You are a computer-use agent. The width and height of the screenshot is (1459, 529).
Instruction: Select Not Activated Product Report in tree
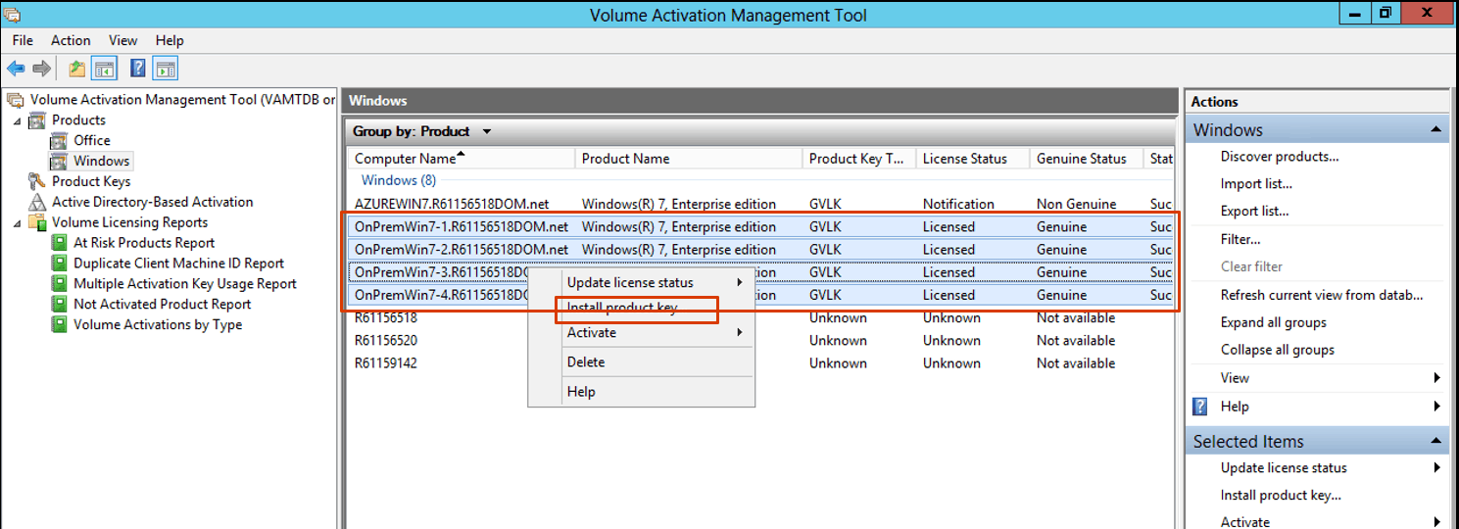coord(163,305)
